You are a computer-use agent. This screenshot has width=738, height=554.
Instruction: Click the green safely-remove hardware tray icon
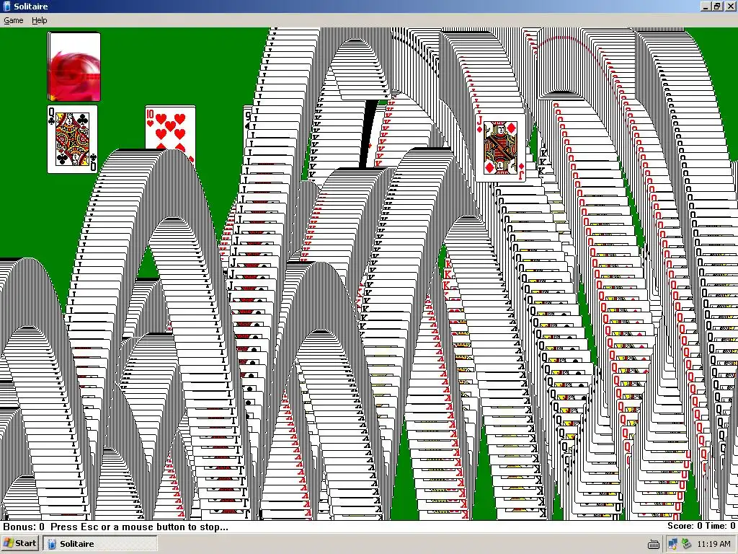[x=687, y=544]
